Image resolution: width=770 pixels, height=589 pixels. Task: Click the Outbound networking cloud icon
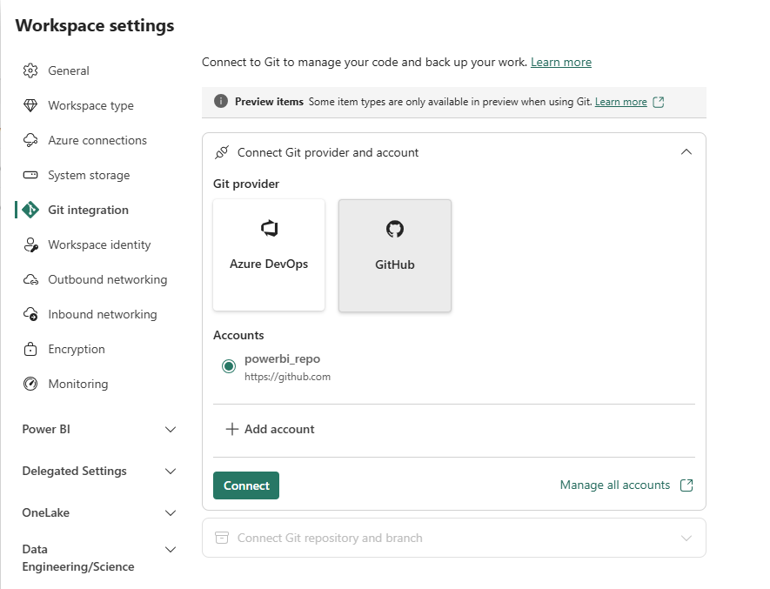30,279
